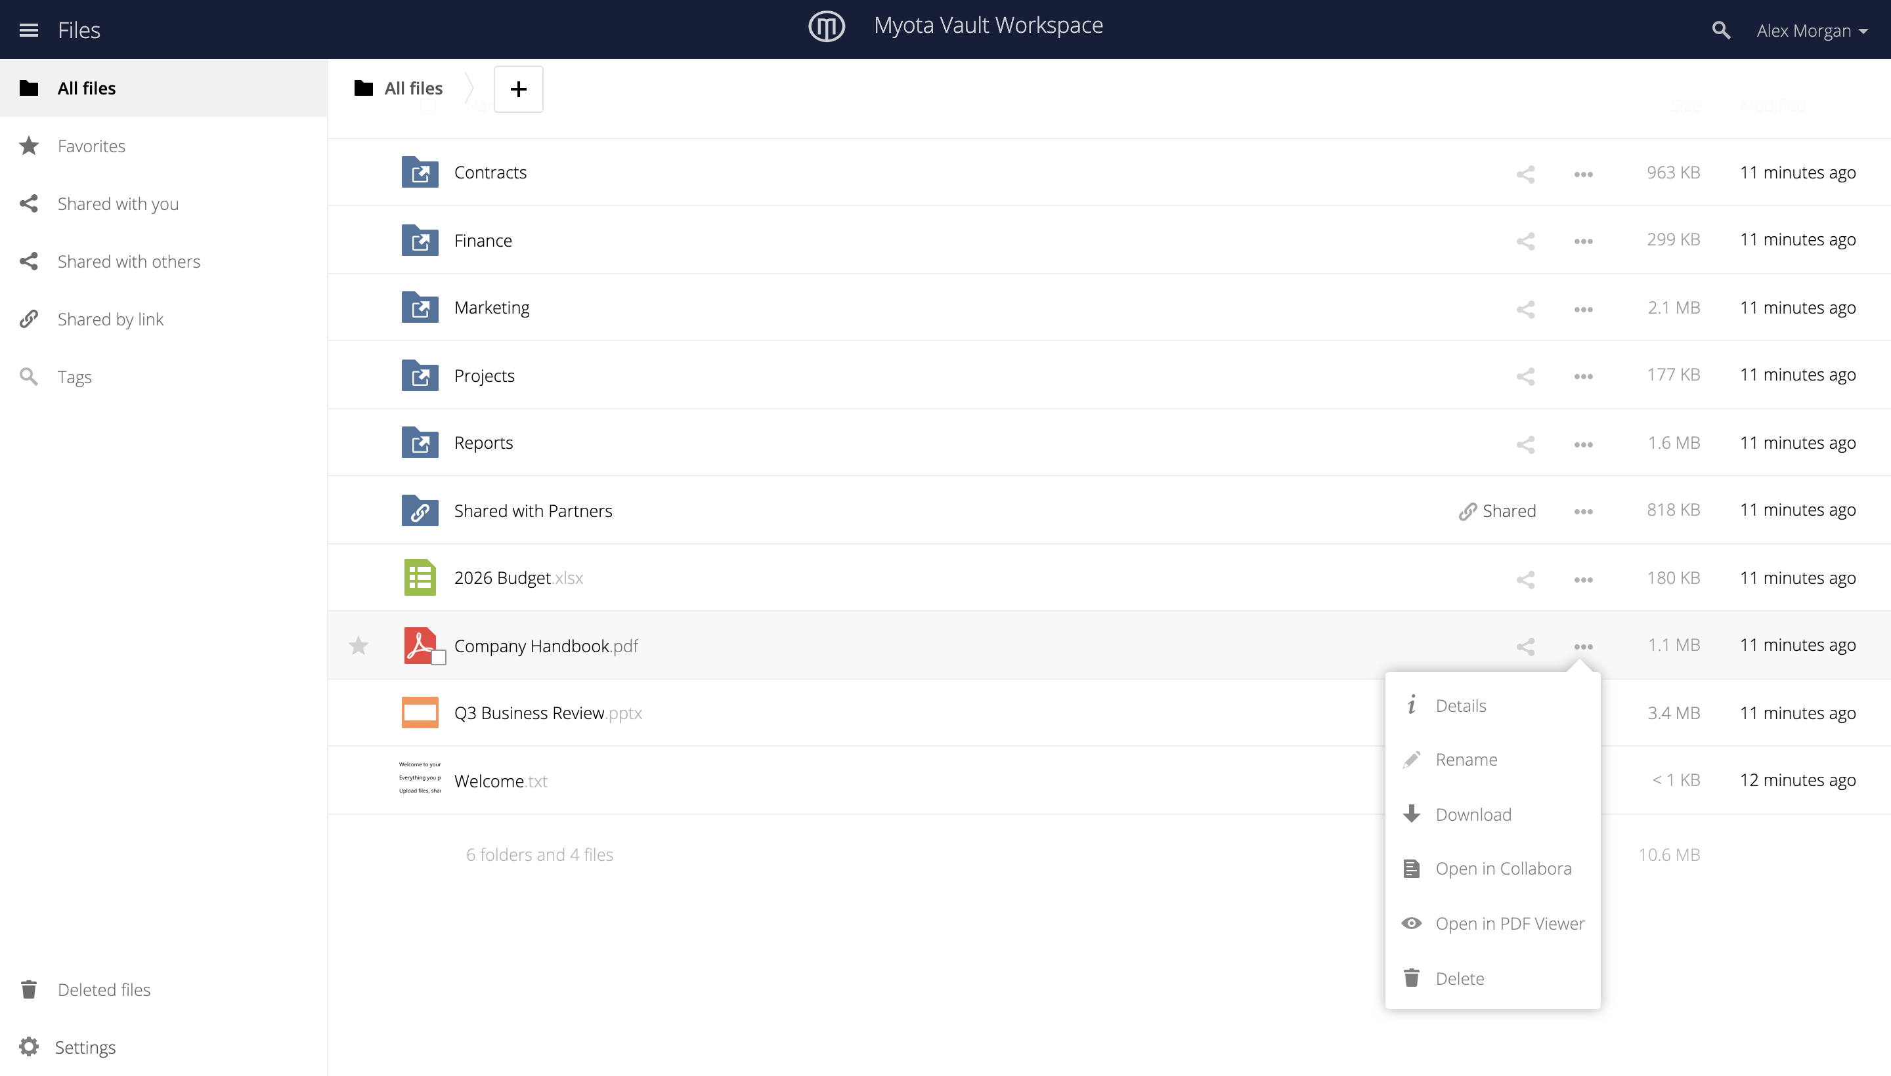Share the Contracts folder
1891x1076 pixels.
pyautogui.click(x=1525, y=174)
